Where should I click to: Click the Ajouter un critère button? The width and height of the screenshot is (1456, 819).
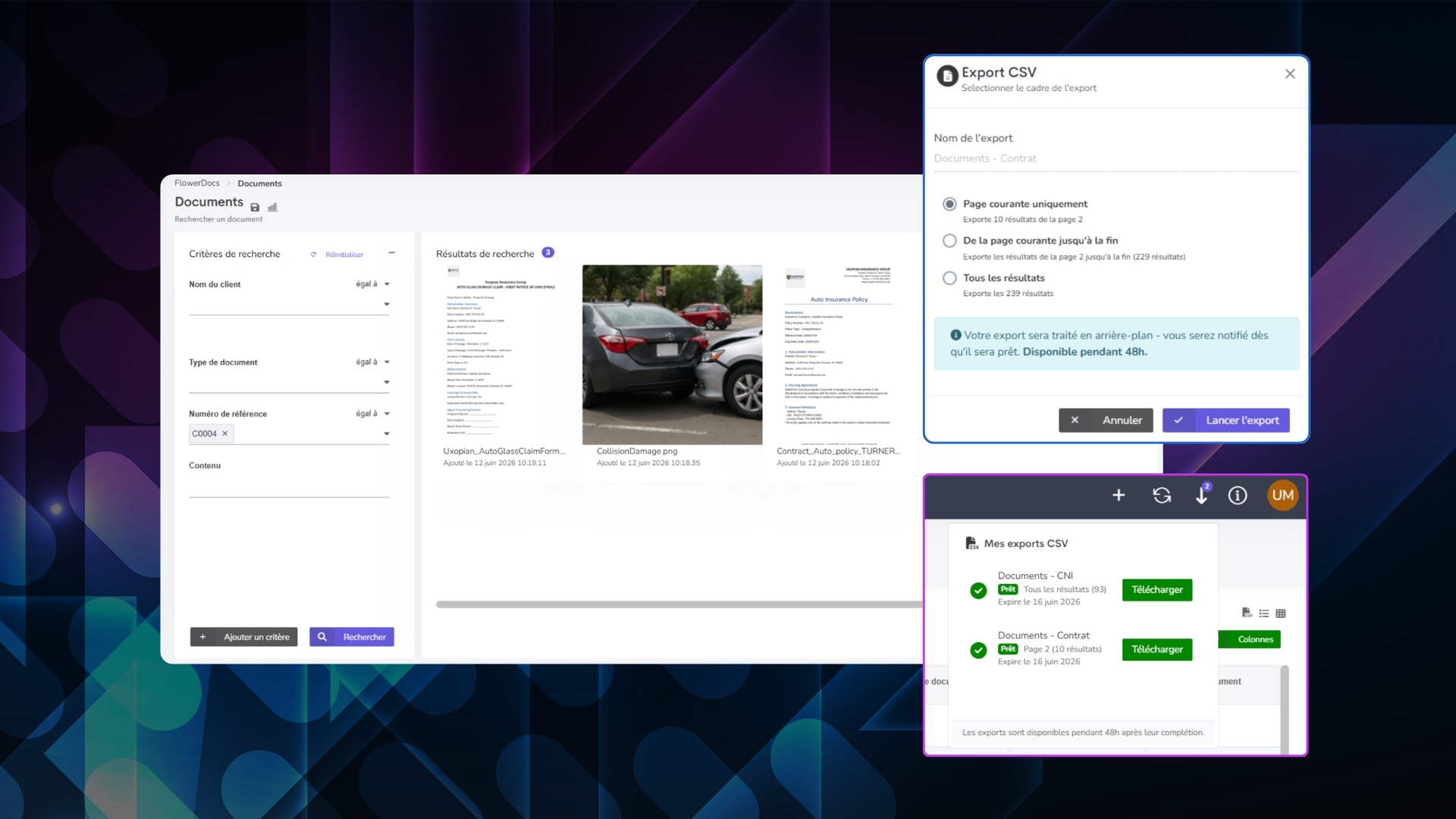(x=243, y=637)
